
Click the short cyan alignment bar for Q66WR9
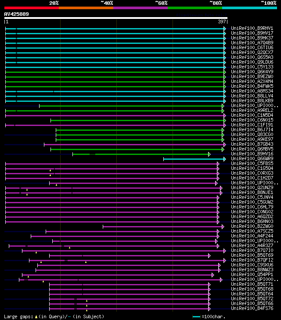pos(195,159)
